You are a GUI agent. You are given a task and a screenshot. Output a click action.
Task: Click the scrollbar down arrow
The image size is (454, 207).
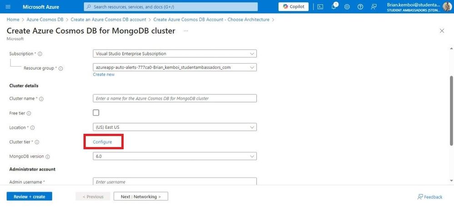(x=451, y=181)
